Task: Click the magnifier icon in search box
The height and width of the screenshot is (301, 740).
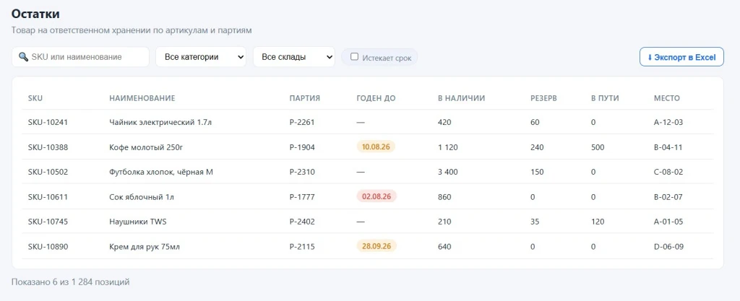Action: 23,57
